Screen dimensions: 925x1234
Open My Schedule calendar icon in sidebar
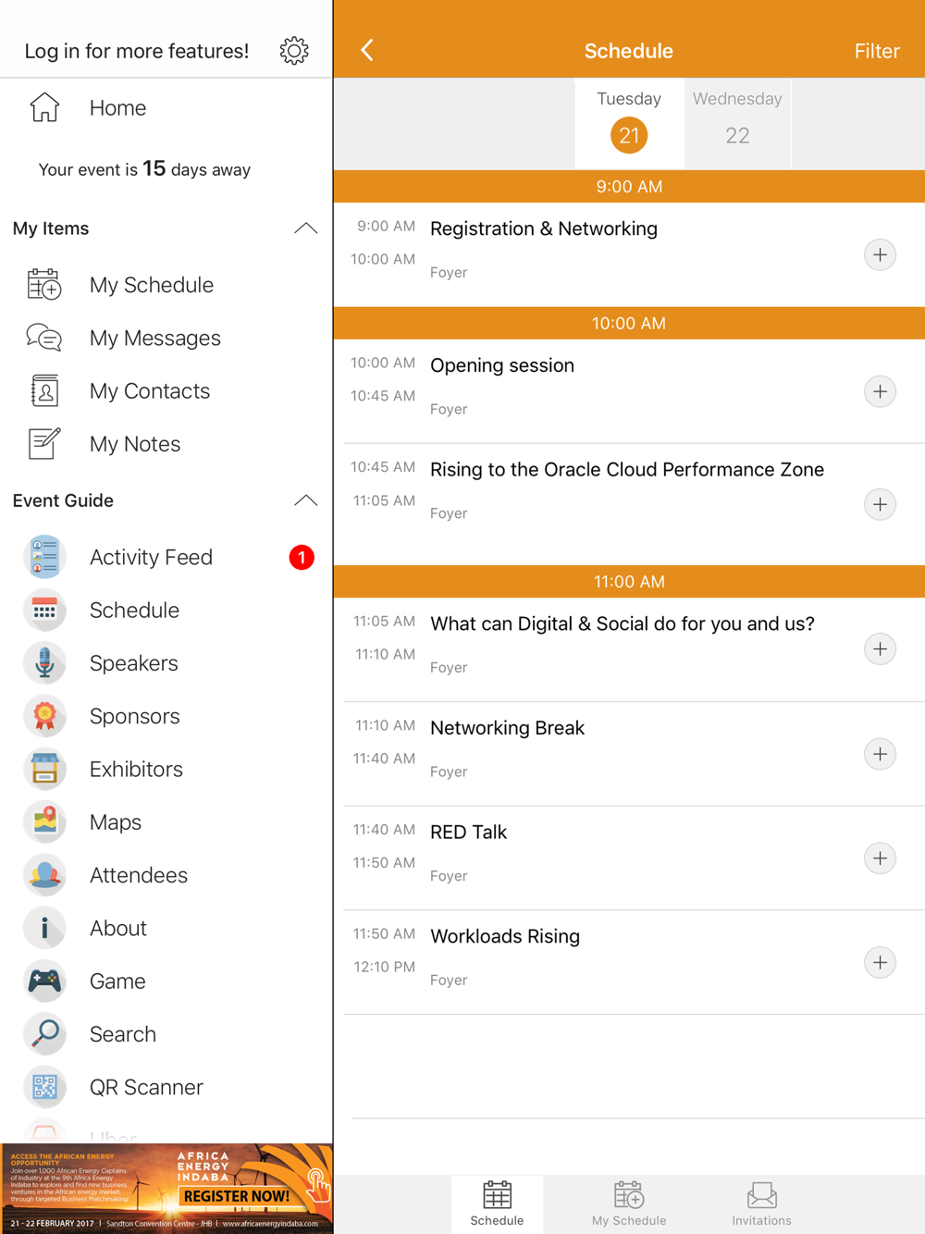(44, 285)
